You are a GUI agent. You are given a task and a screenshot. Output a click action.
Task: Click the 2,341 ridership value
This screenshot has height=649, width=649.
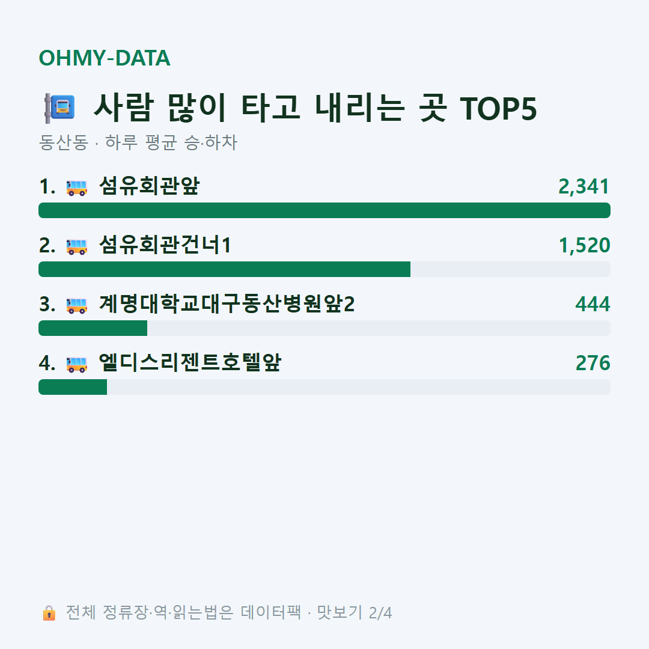pyautogui.click(x=584, y=186)
